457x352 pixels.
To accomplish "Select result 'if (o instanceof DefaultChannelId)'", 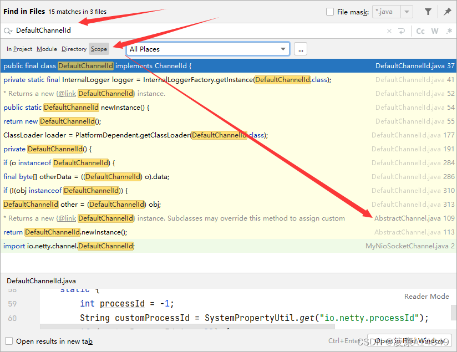I will (x=228, y=163).
